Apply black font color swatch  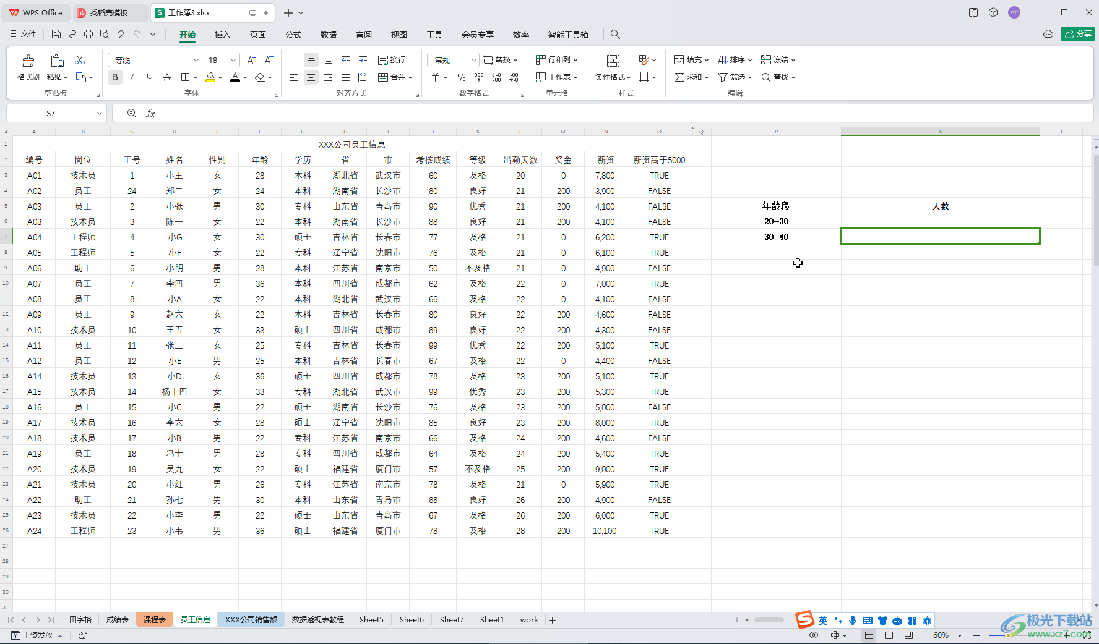point(235,77)
